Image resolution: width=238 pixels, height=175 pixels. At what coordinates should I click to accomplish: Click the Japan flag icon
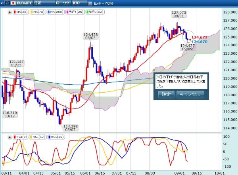click(13, 3)
